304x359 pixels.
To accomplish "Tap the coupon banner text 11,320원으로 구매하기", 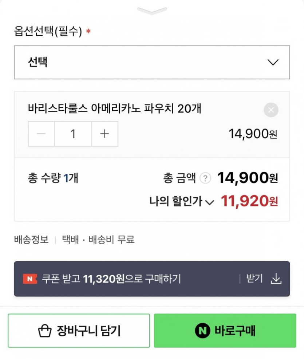I will coord(111,279).
